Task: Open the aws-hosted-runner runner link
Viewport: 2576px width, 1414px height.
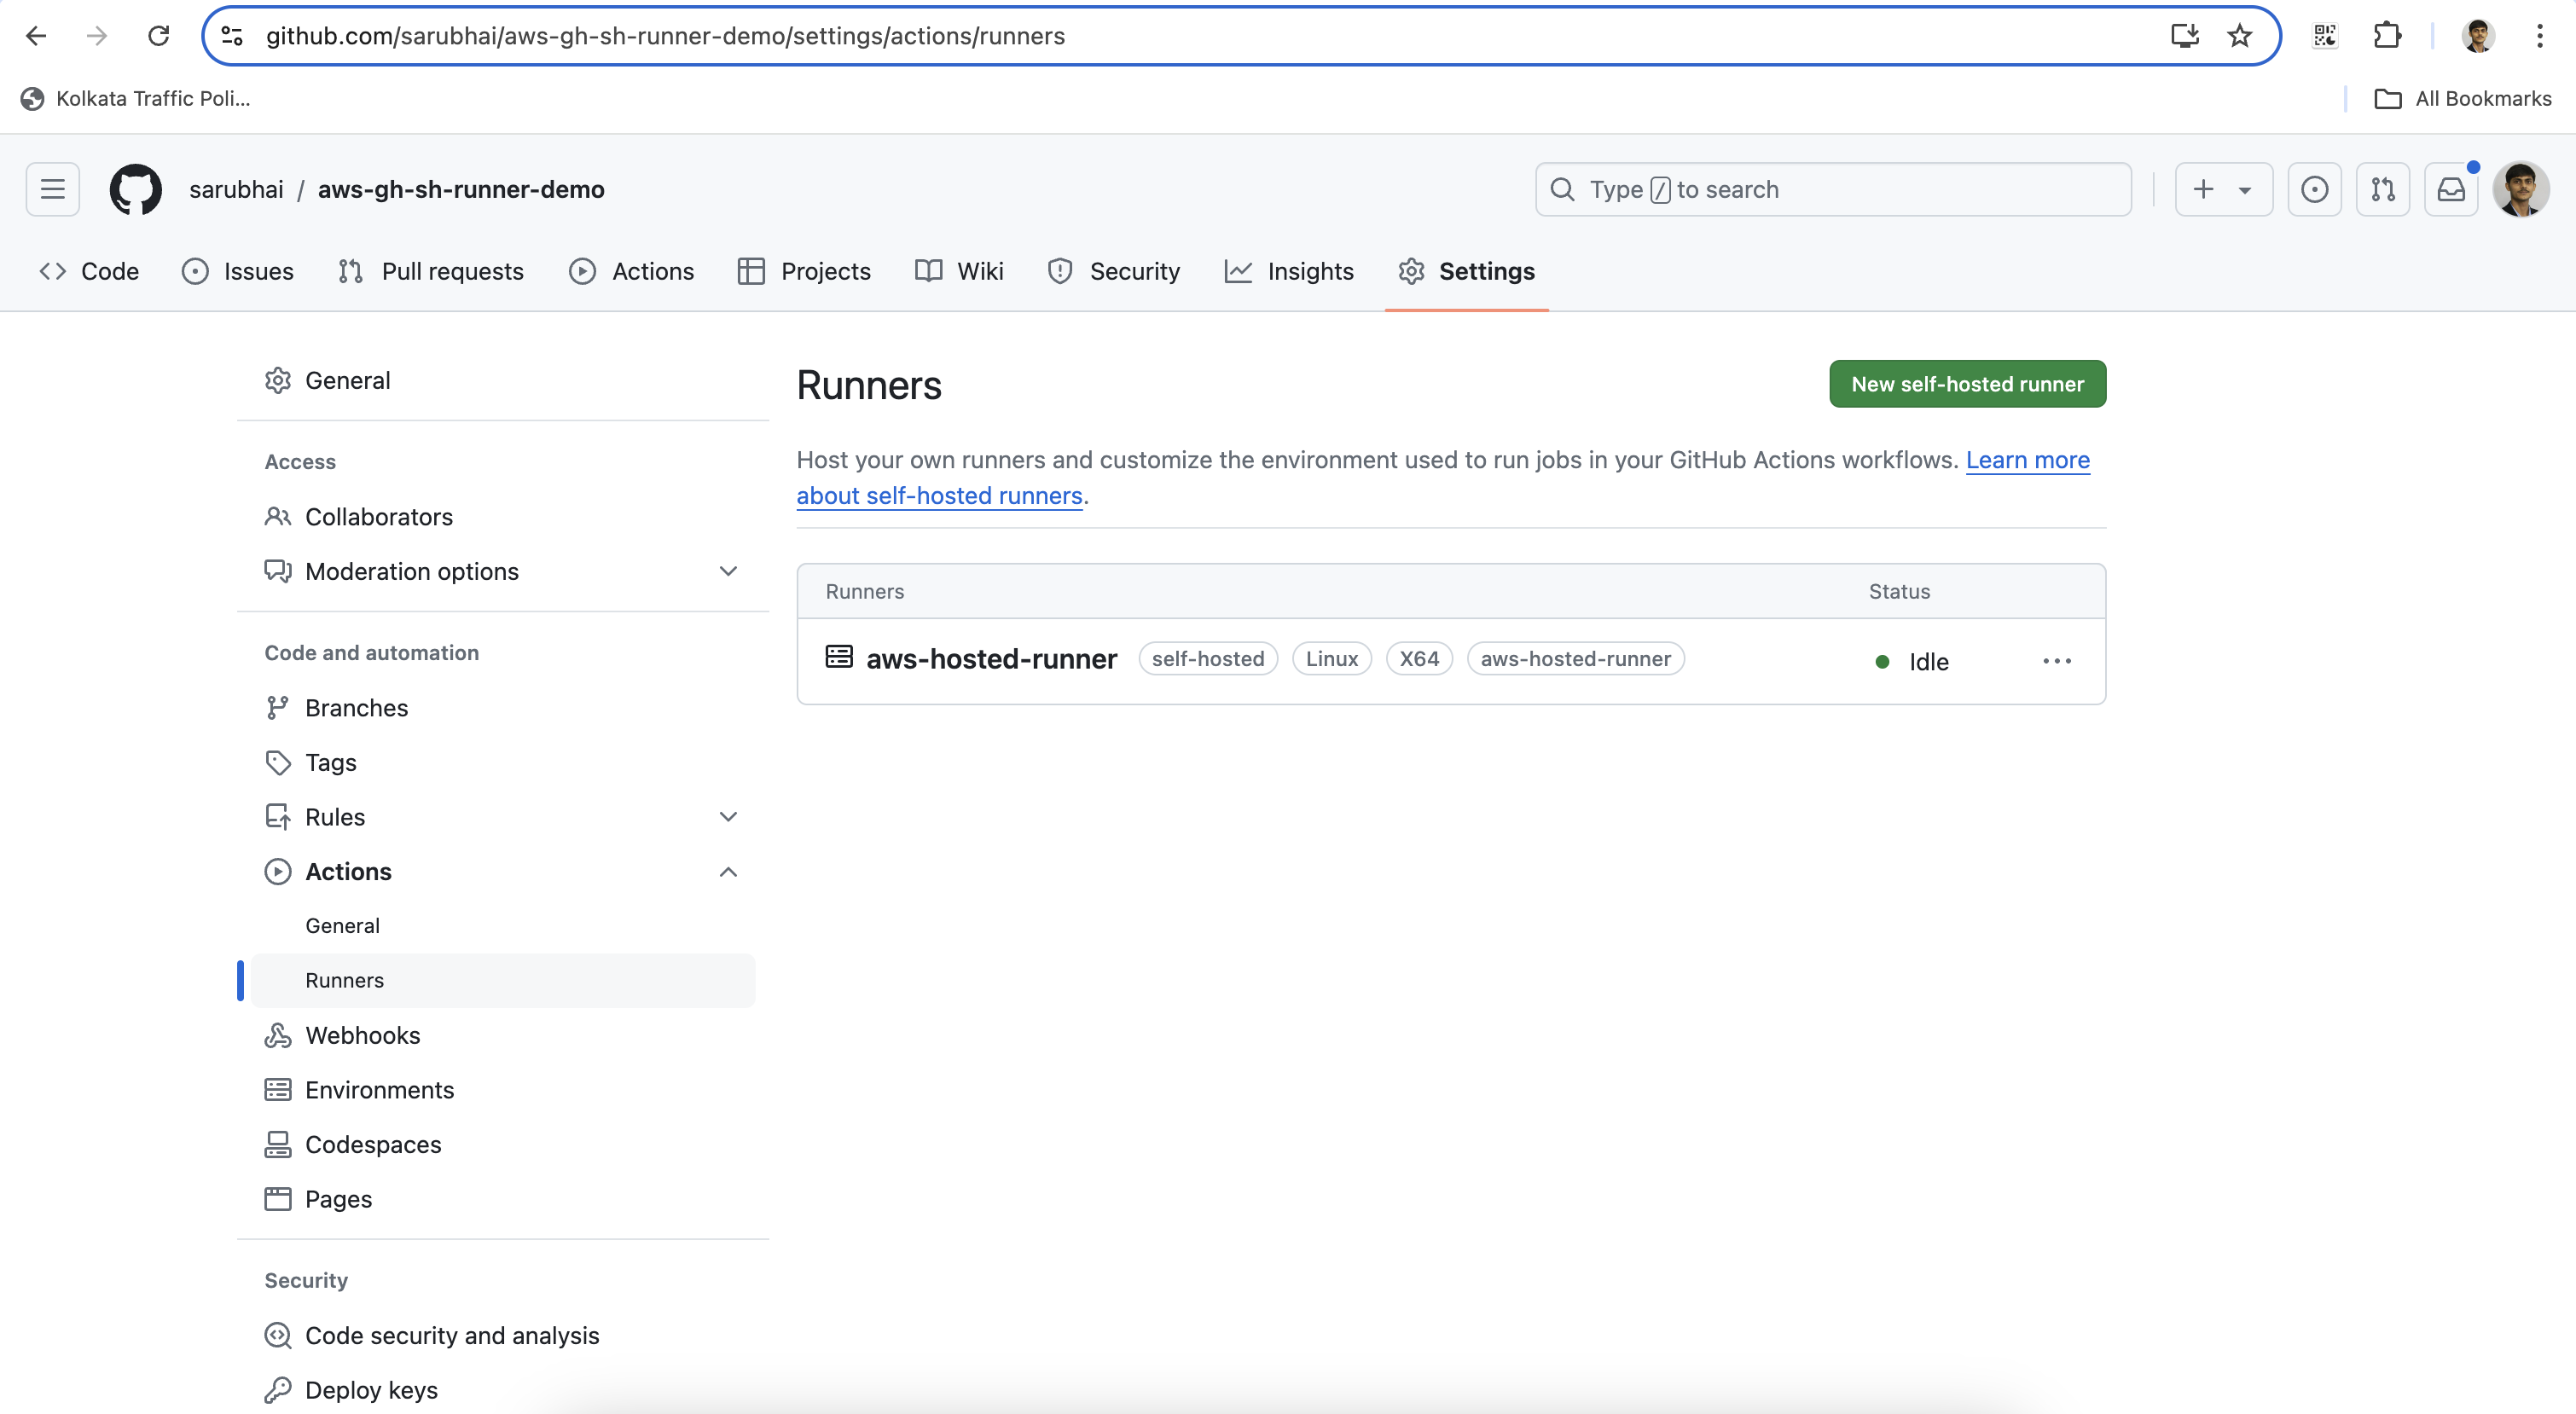Action: coord(991,659)
